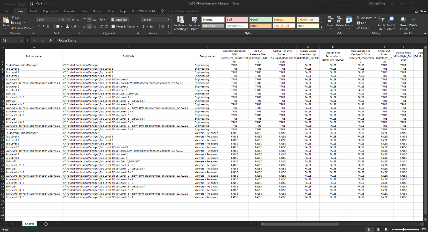Click the Cut scissors icon

pos(13,18)
